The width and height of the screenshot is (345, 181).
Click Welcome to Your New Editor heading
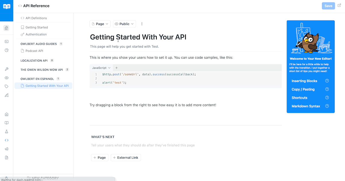(x=310, y=59)
